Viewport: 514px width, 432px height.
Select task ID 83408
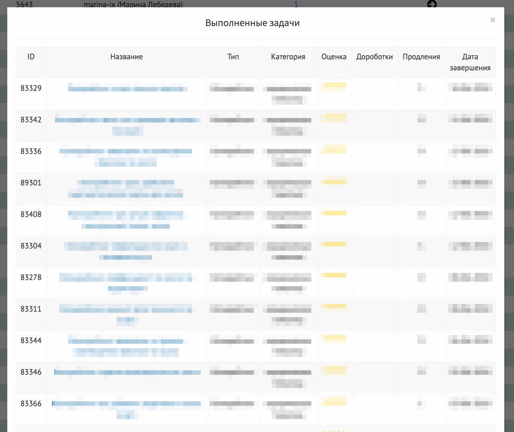pos(31,214)
